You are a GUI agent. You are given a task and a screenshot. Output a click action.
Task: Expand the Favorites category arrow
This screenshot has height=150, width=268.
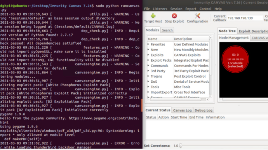tap(148, 44)
